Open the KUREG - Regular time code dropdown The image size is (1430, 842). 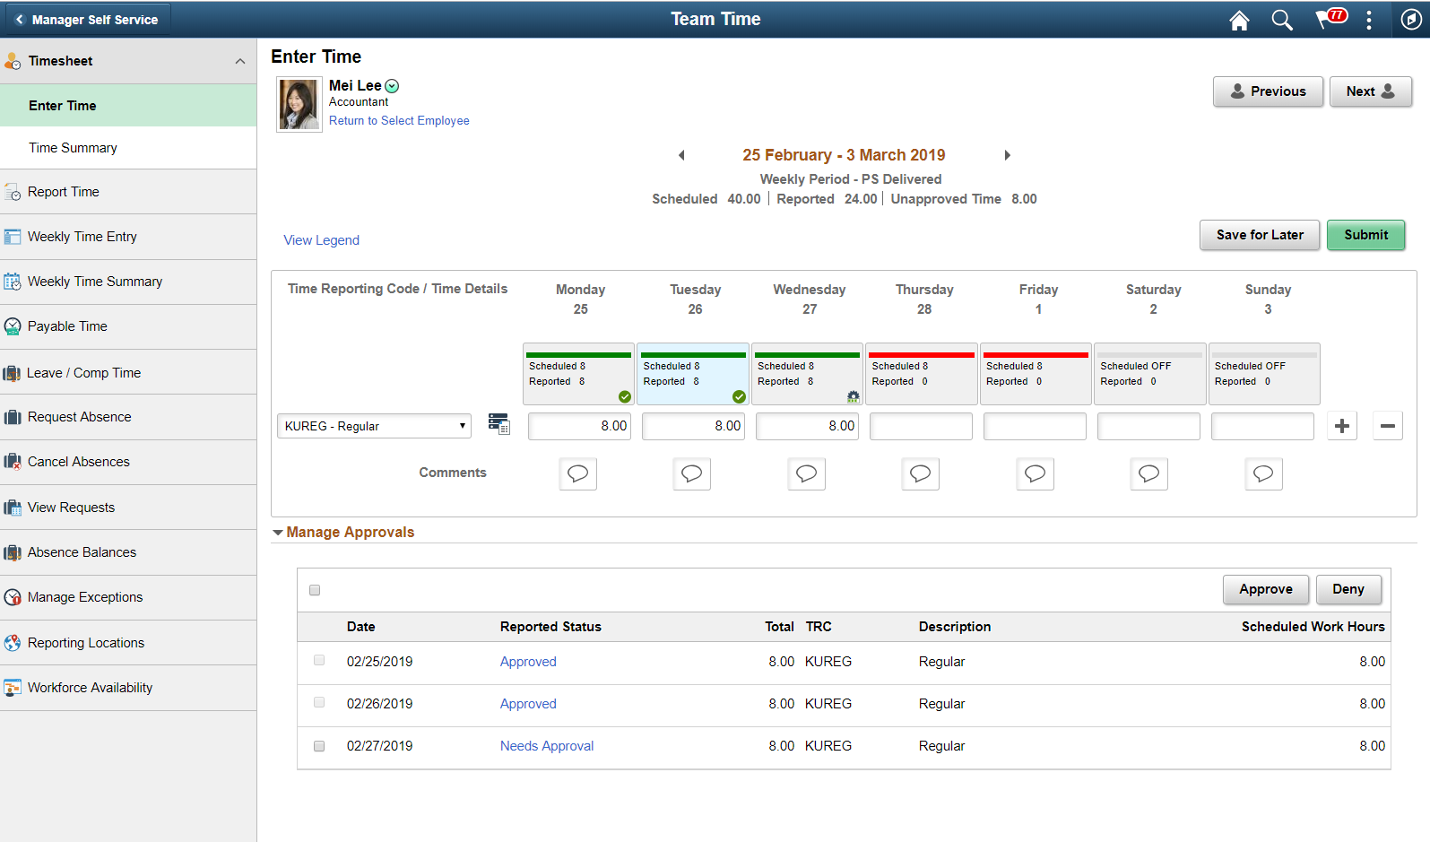pyautogui.click(x=374, y=426)
